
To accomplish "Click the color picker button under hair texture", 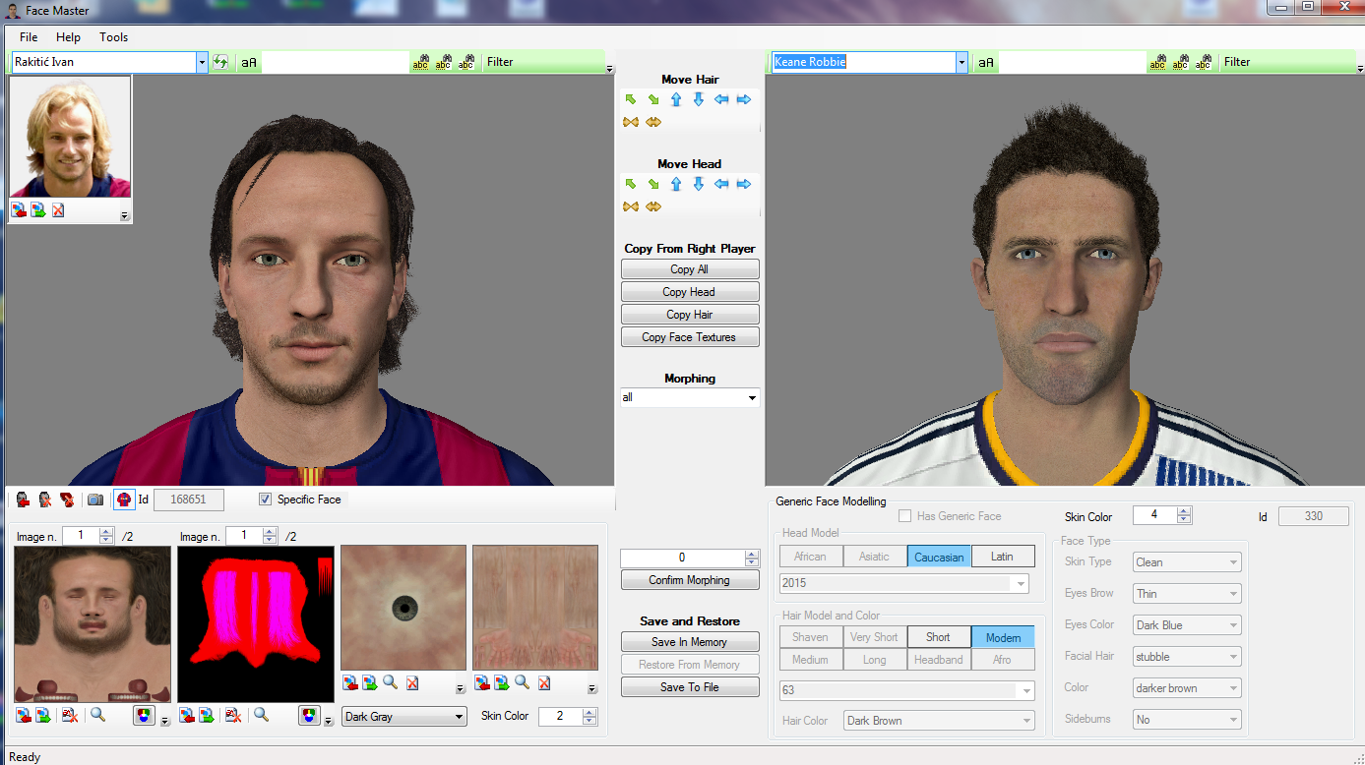I will click(308, 715).
